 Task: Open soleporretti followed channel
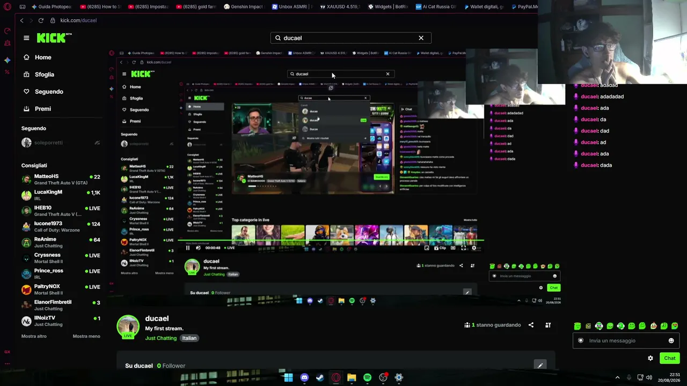point(61,143)
